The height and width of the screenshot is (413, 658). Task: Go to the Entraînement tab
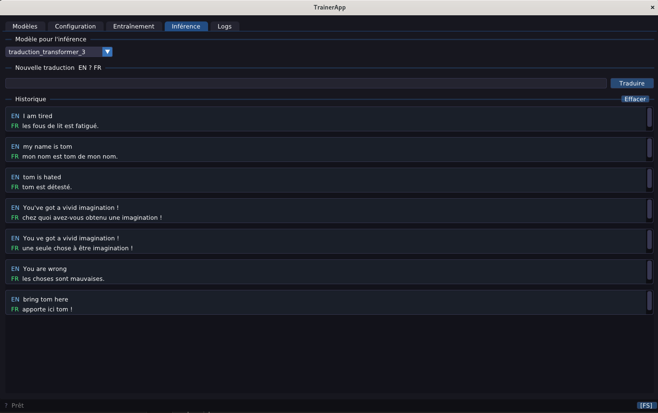click(x=134, y=26)
